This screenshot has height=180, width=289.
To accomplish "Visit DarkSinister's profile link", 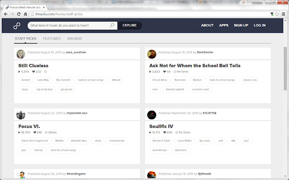I will 205,52.
